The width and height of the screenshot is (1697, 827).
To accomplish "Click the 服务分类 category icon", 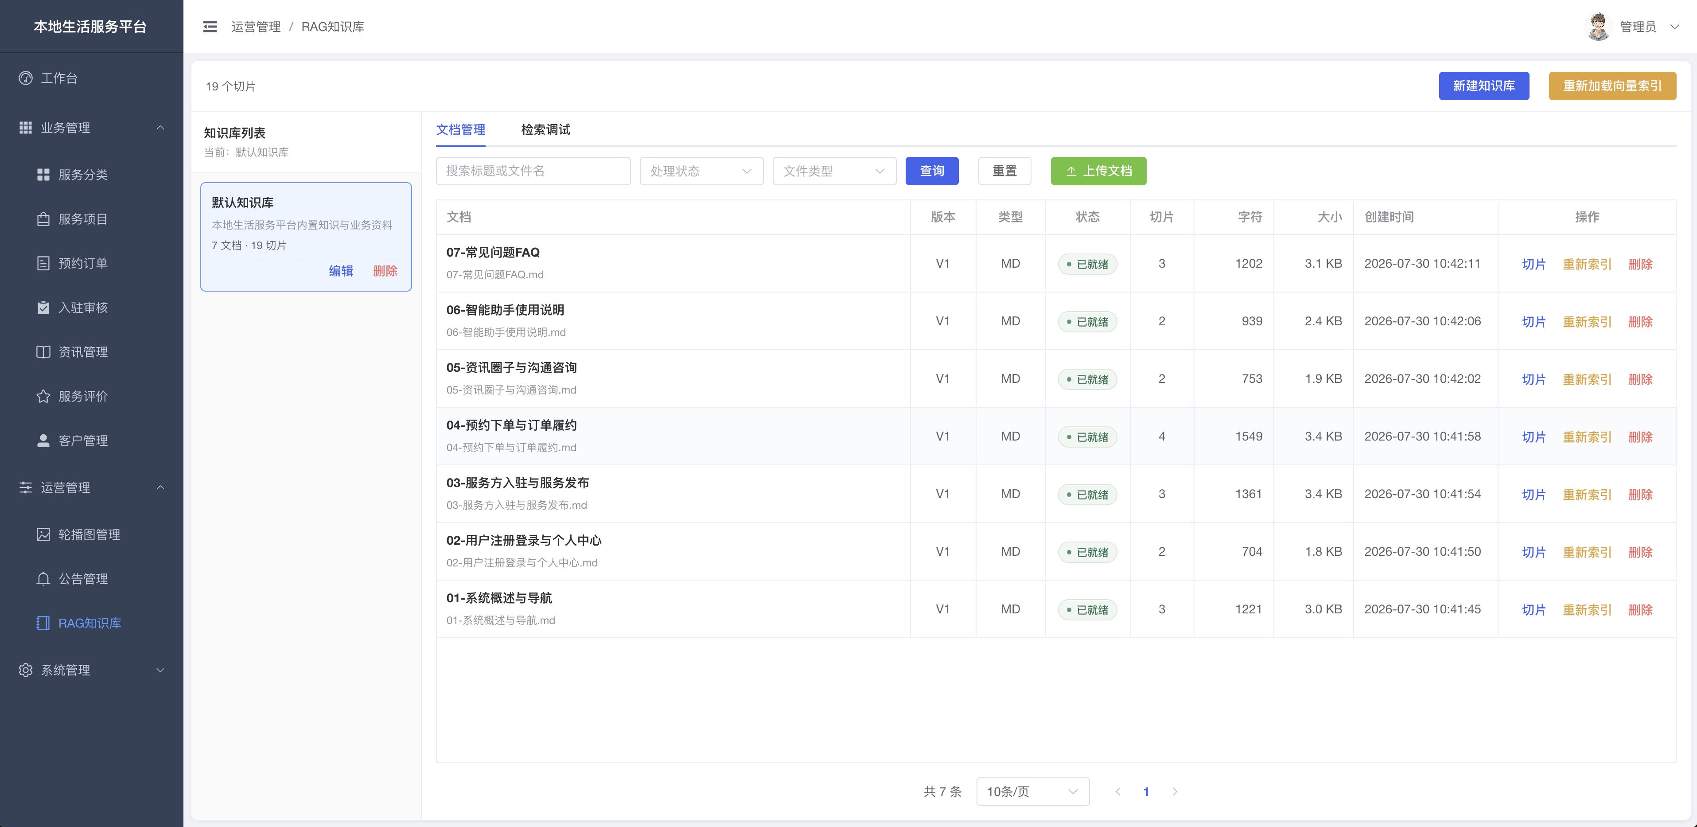I will 43,175.
